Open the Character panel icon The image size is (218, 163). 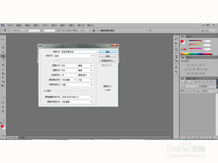click(x=176, y=67)
